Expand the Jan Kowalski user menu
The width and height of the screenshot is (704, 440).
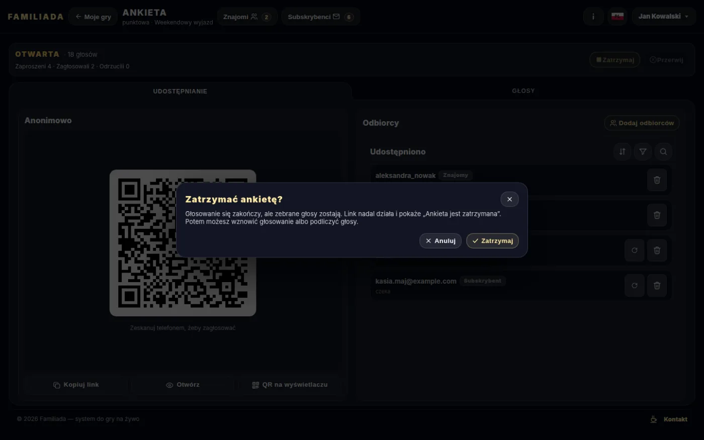pyautogui.click(x=664, y=17)
